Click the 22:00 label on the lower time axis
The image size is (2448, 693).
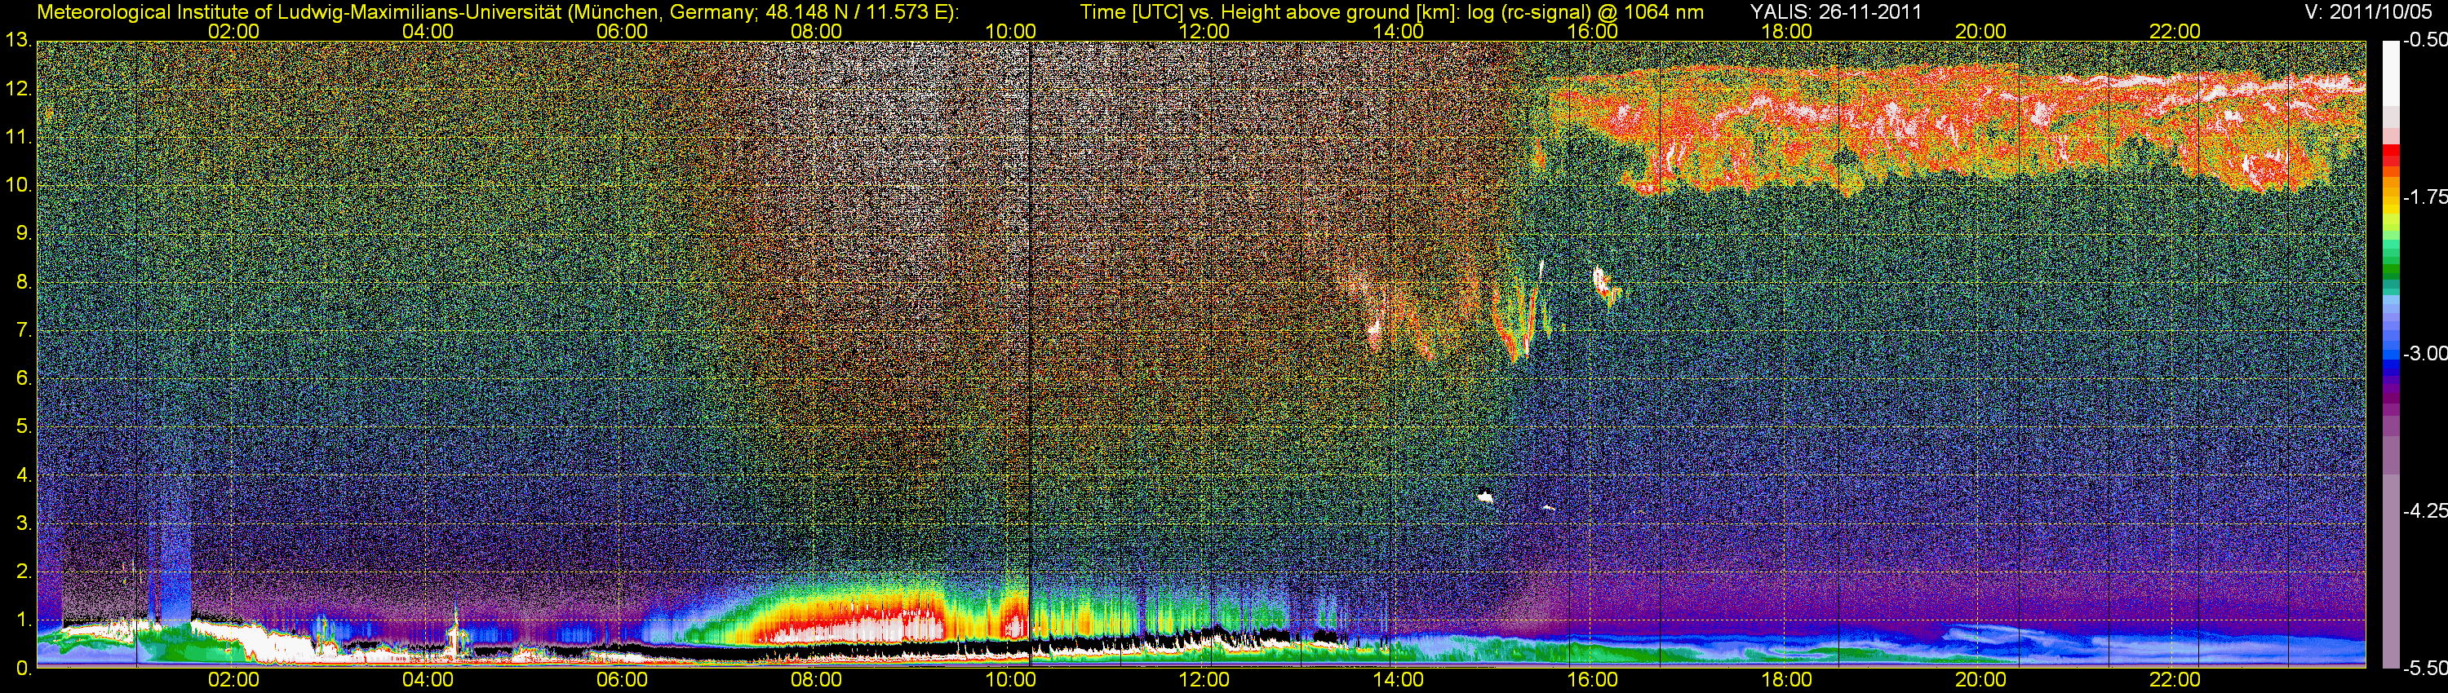[x=2175, y=680]
